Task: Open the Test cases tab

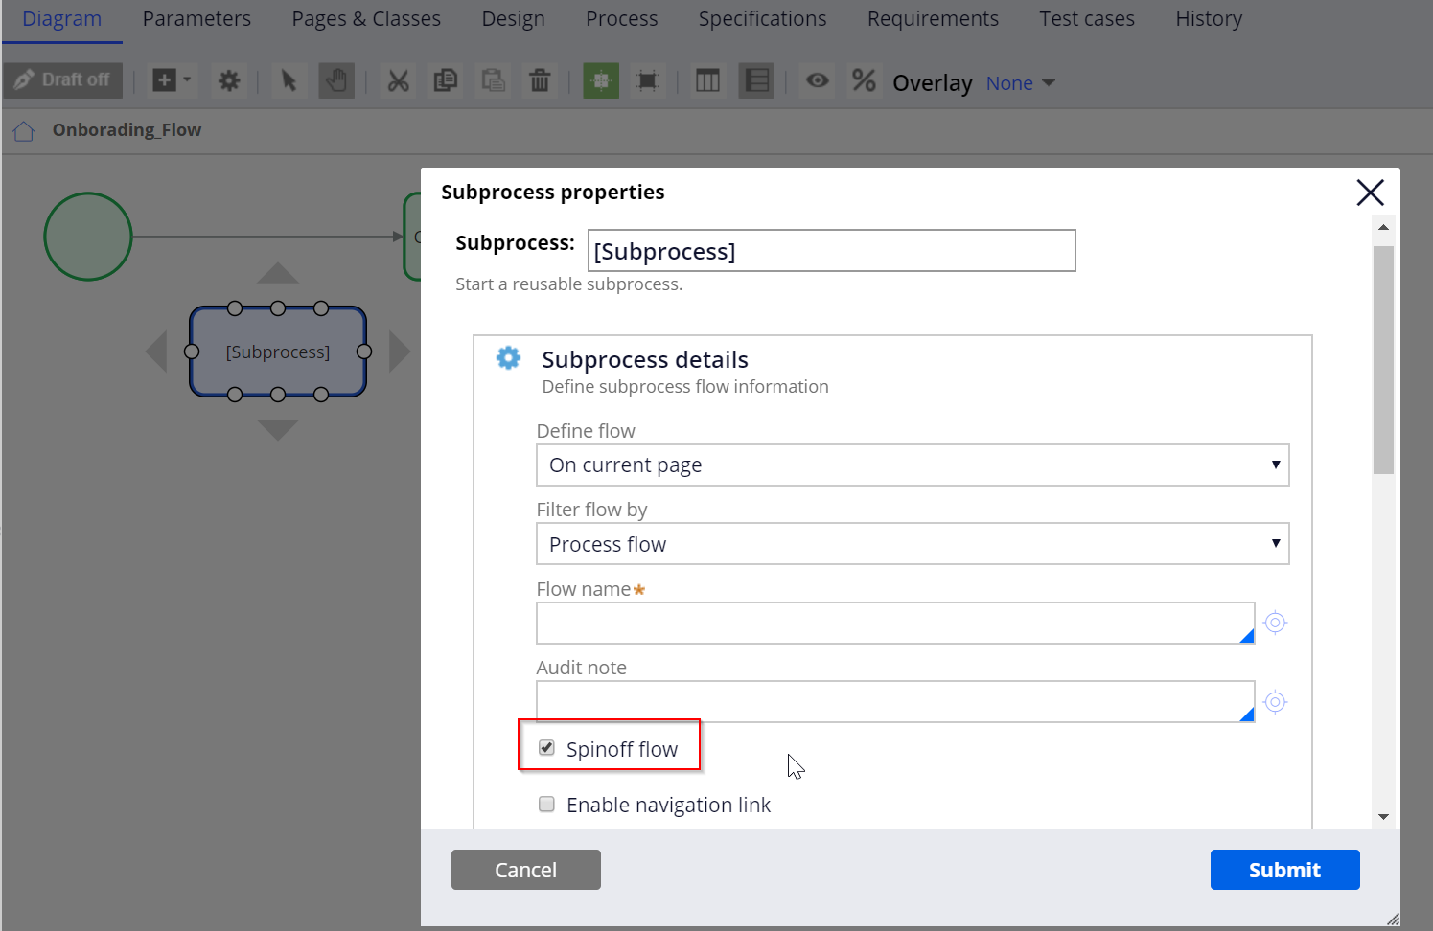Action: pos(1086,18)
